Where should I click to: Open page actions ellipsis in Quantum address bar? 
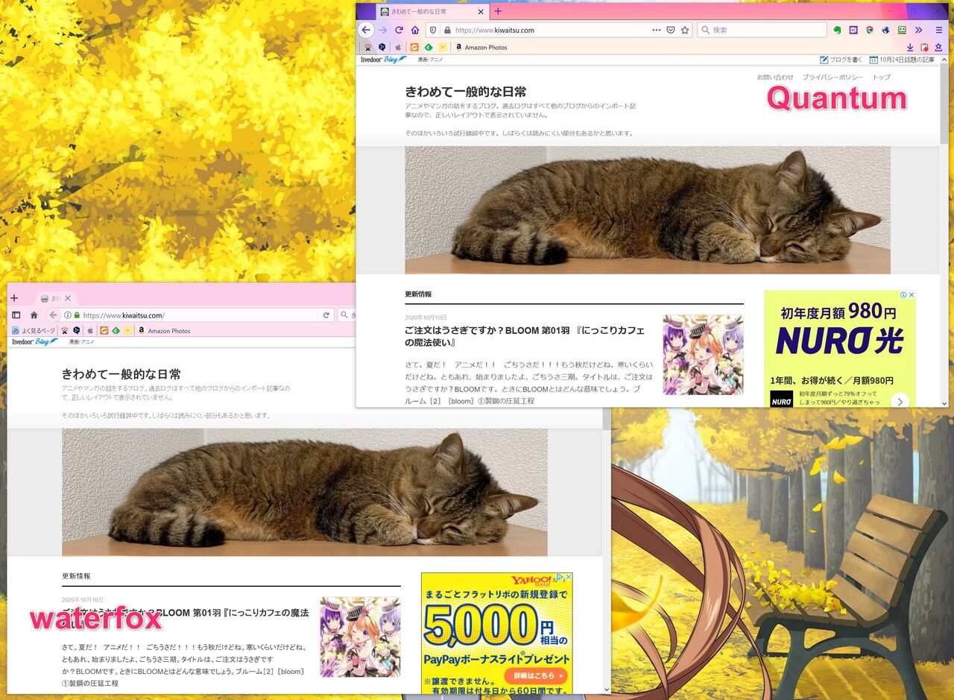pyautogui.click(x=656, y=30)
